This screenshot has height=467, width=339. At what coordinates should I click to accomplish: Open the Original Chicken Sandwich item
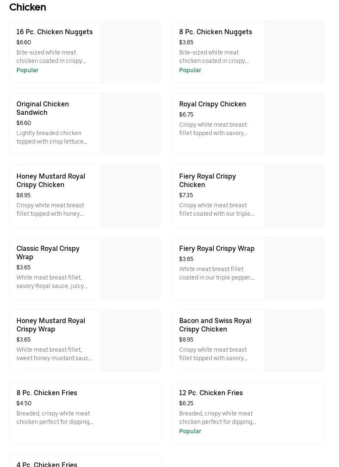tap(86, 124)
